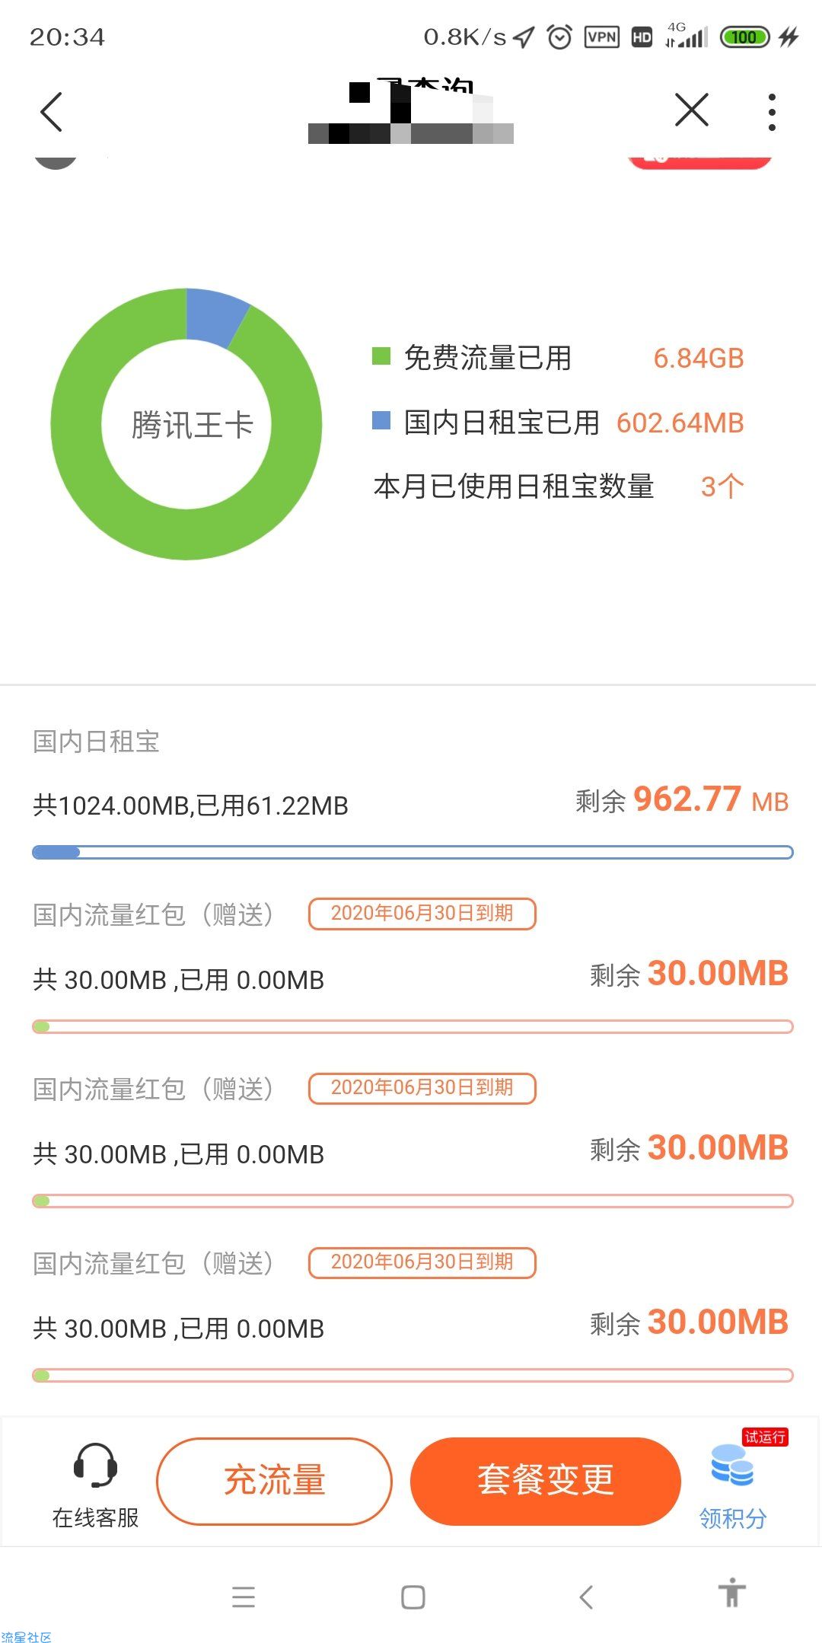Tap the accessibility figure icon
The height and width of the screenshot is (1643, 822).
click(x=731, y=1592)
